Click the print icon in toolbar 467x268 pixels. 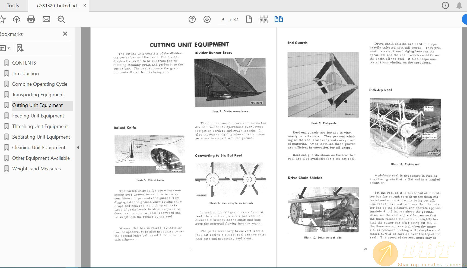click(x=31, y=19)
